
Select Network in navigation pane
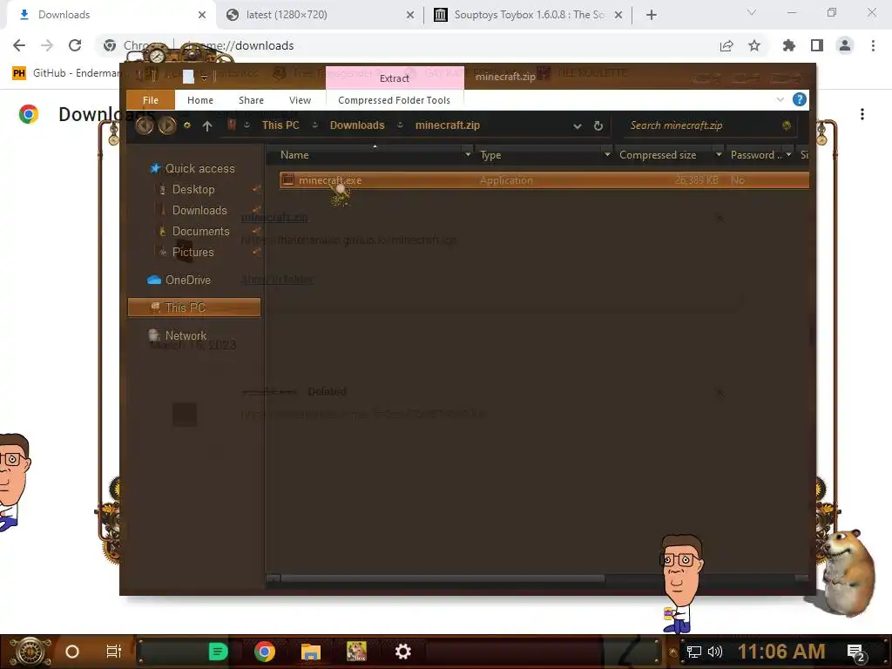[x=186, y=335]
